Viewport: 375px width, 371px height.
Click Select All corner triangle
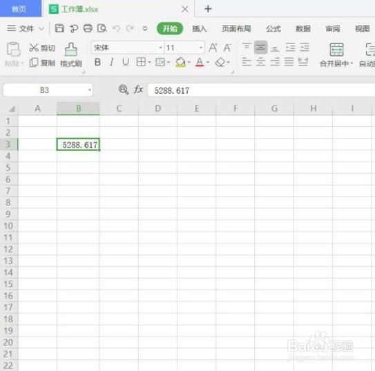tap(12, 109)
